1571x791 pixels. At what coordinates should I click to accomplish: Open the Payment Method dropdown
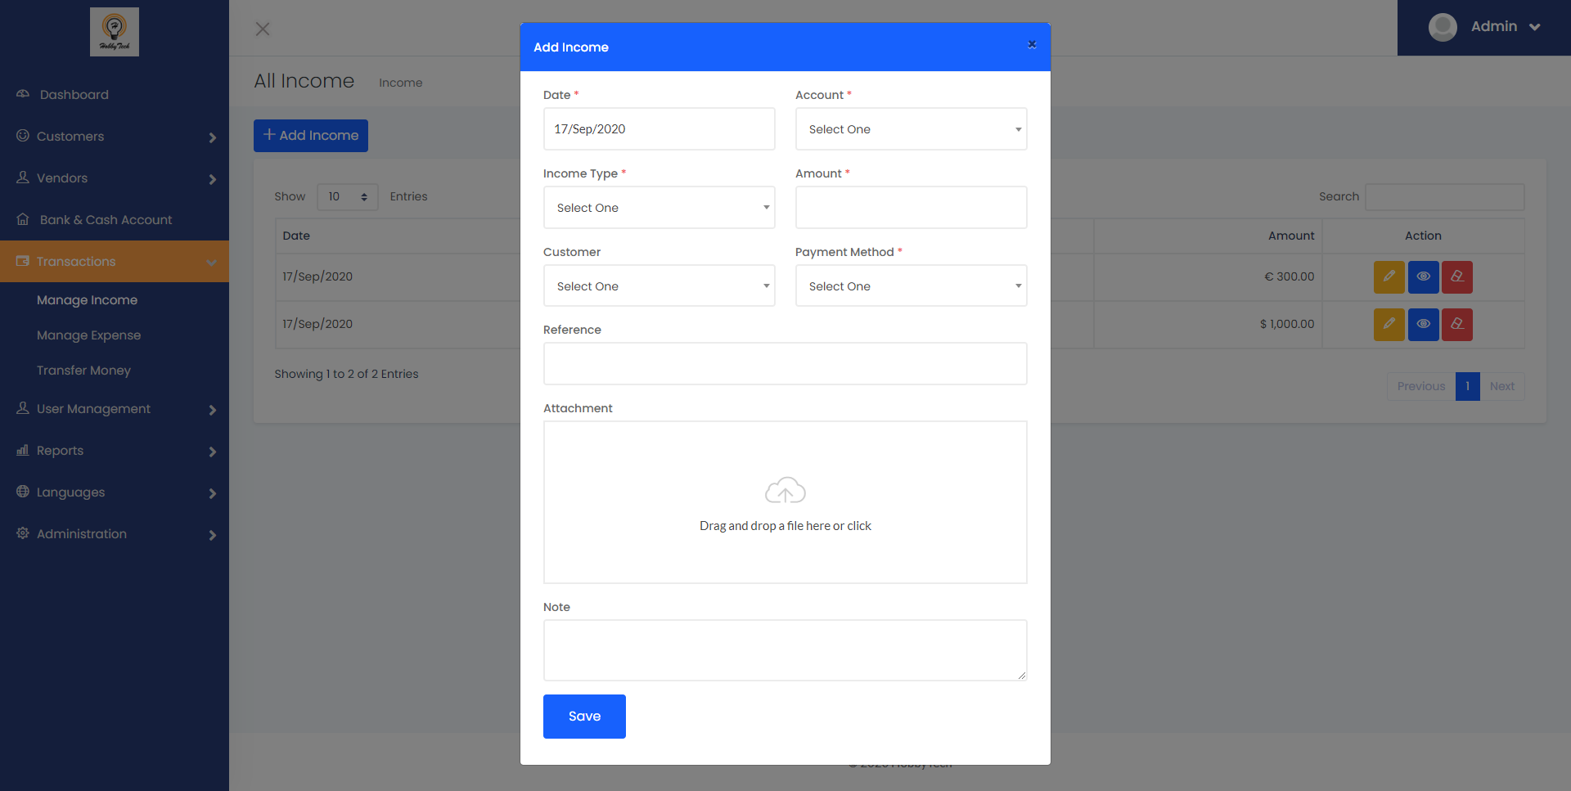911,285
